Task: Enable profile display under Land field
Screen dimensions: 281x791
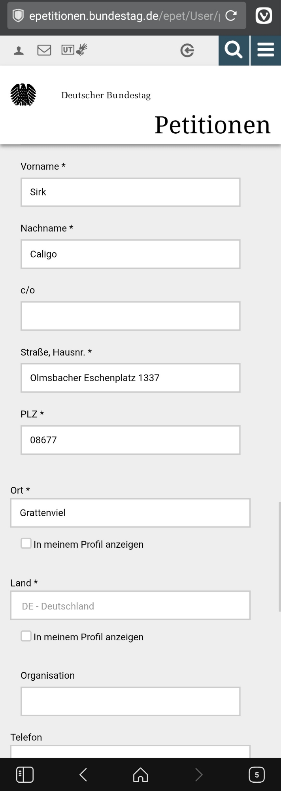Action: 26,636
